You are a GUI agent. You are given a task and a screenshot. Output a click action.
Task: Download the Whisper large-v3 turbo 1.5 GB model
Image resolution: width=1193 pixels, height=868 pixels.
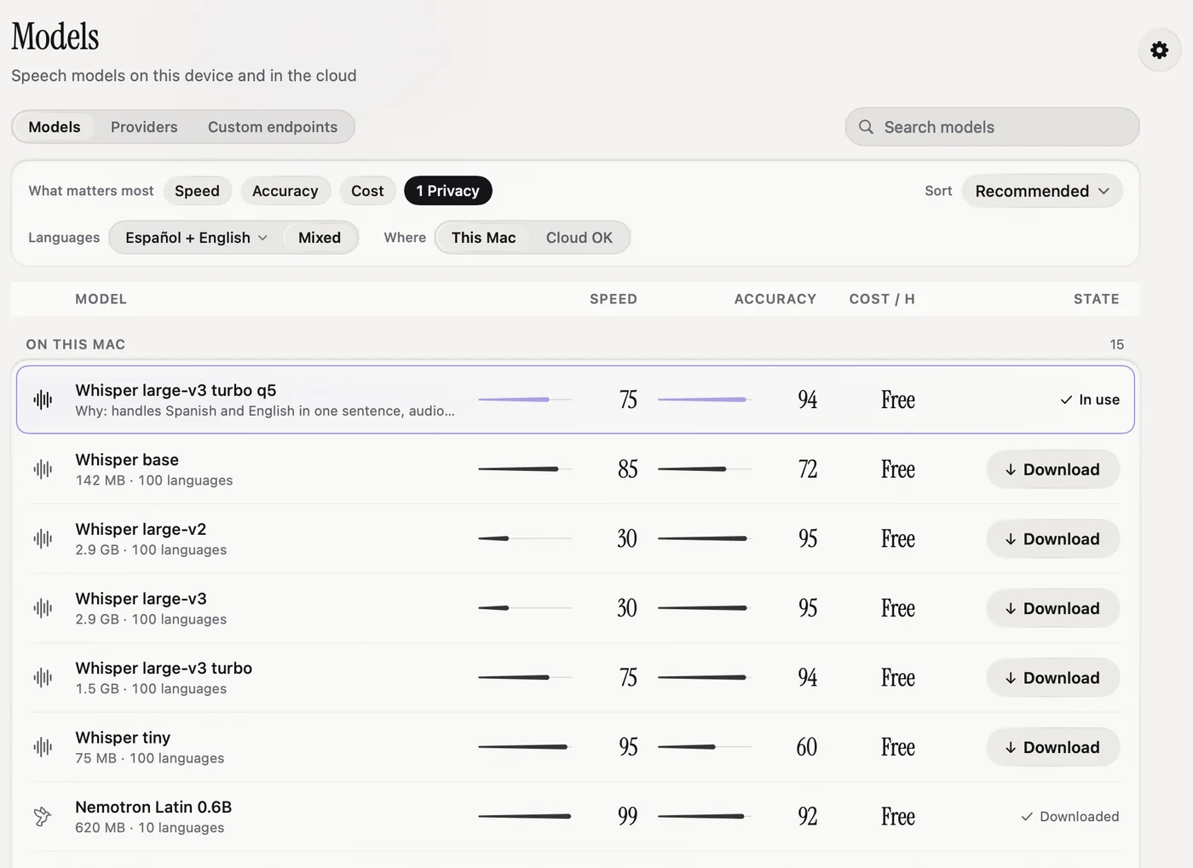point(1052,677)
